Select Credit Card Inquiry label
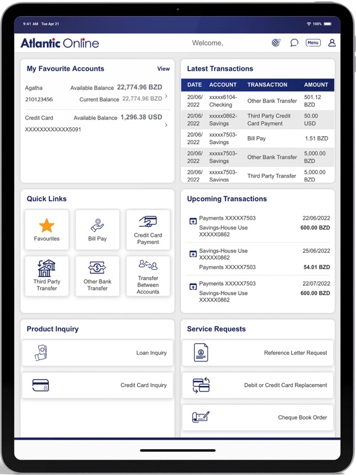This screenshot has width=356, height=475. pos(143,385)
